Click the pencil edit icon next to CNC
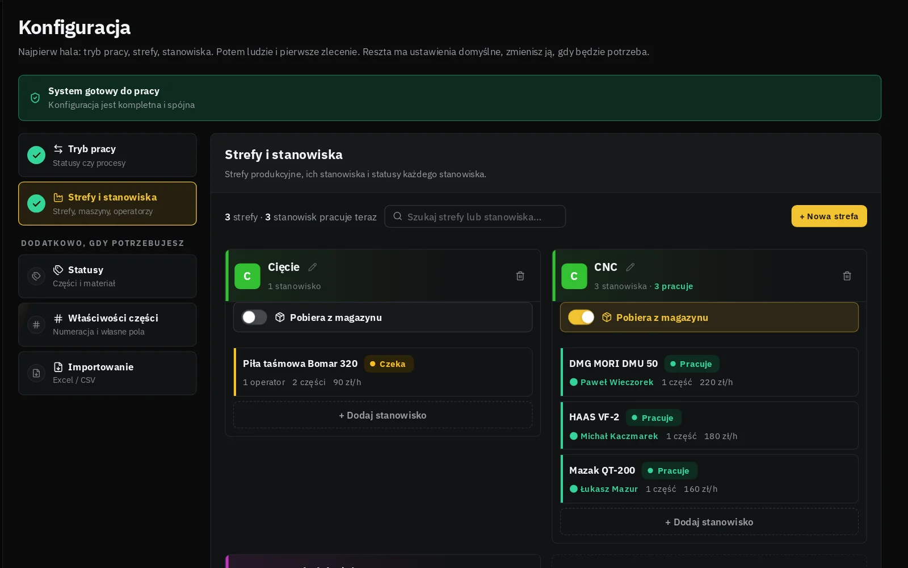908x568 pixels. pyautogui.click(x=630, y=267)
